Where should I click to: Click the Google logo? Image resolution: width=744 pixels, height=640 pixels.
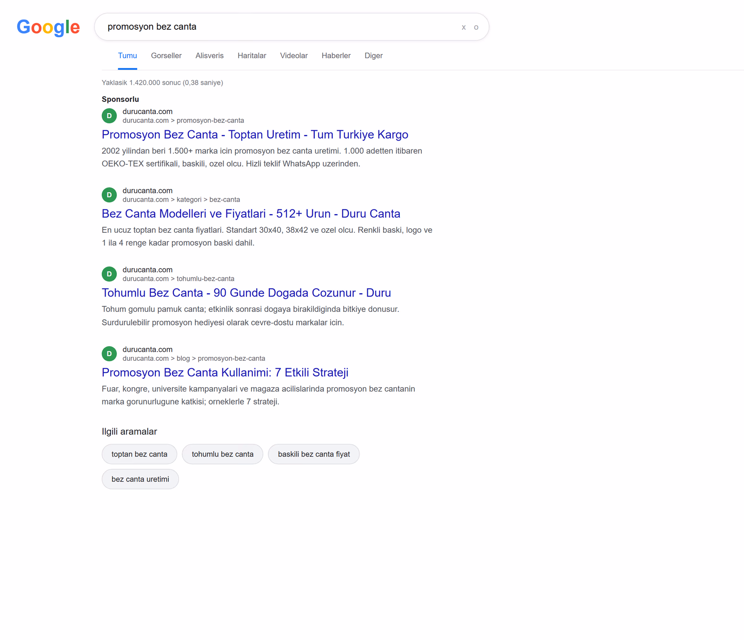[48, 27]
